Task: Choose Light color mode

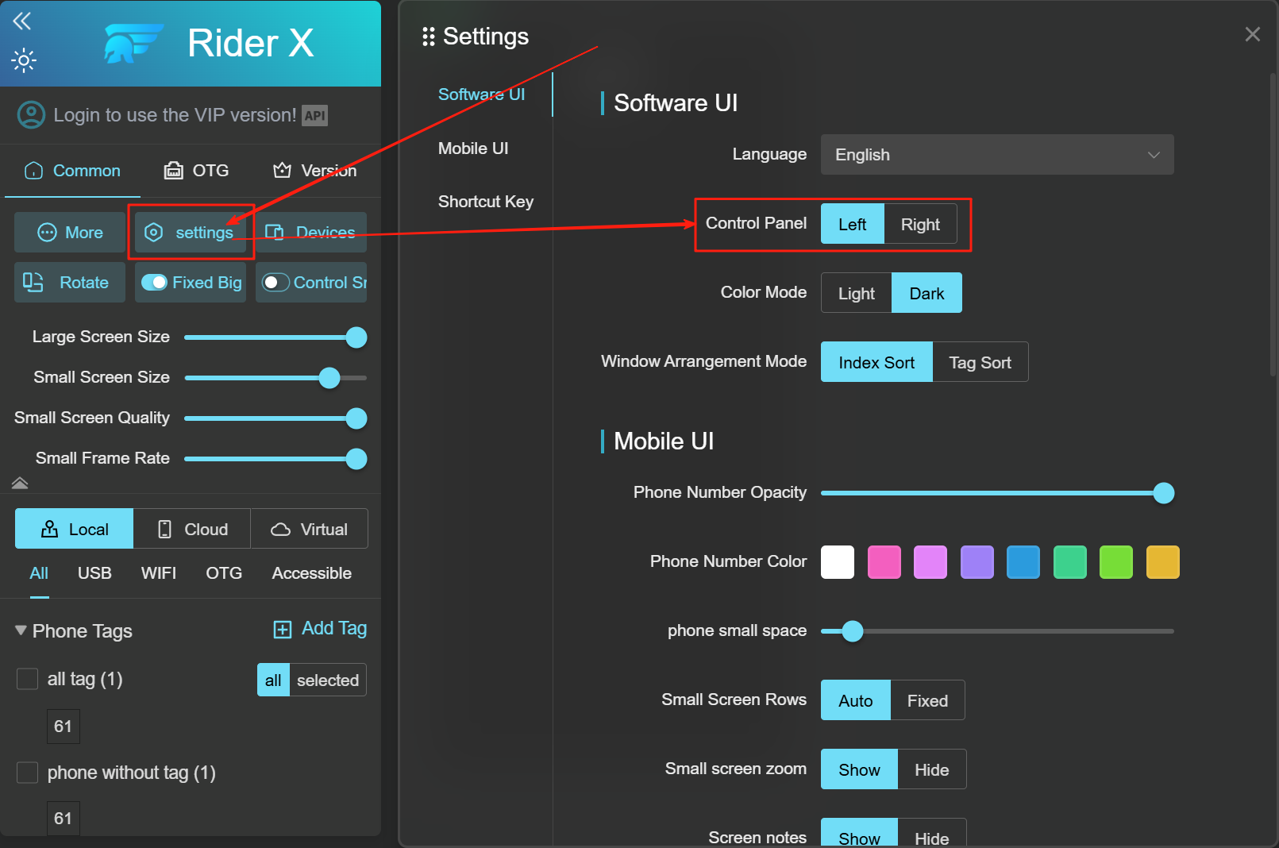Action: pyautogui.click(x=857, y=294)
